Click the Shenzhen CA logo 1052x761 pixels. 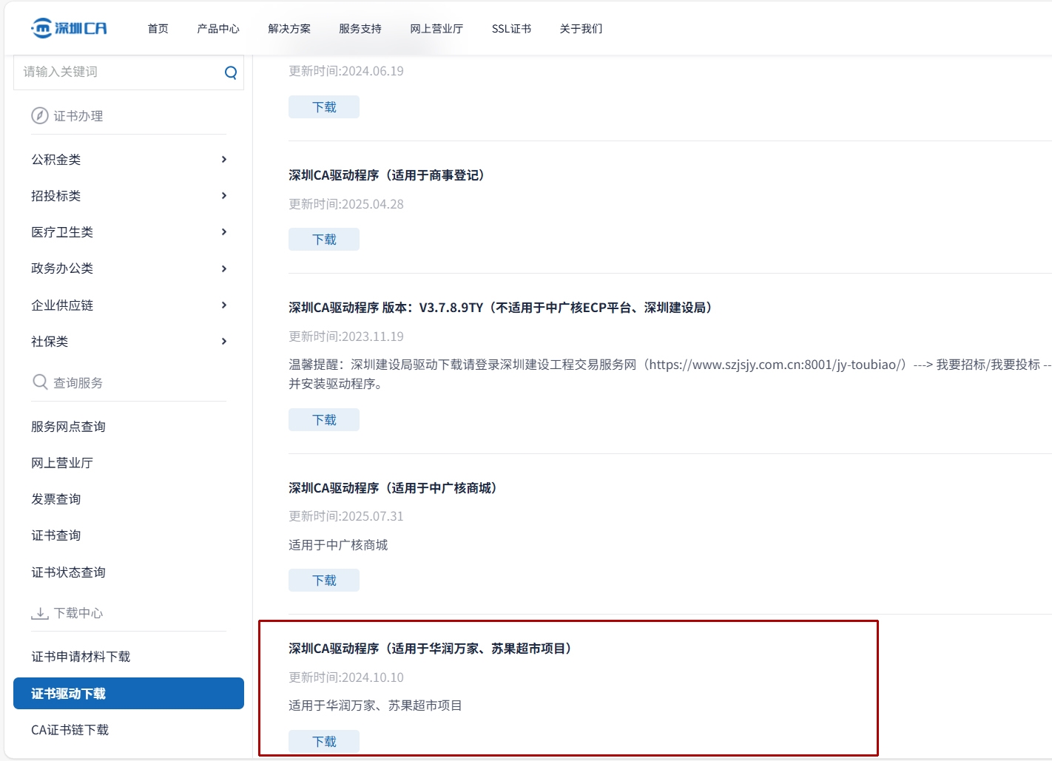coord(69,28)
